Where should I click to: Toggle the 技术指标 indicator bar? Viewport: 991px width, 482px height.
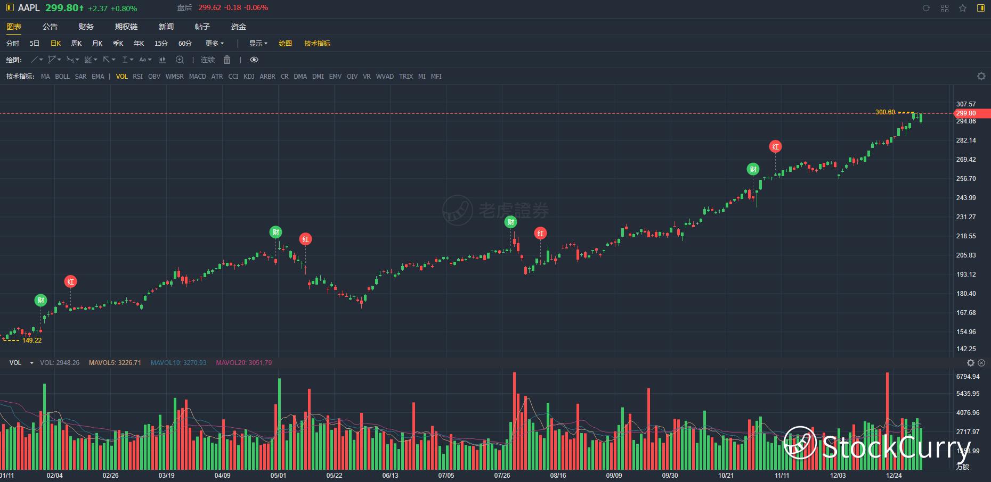(x=318, y=44)
